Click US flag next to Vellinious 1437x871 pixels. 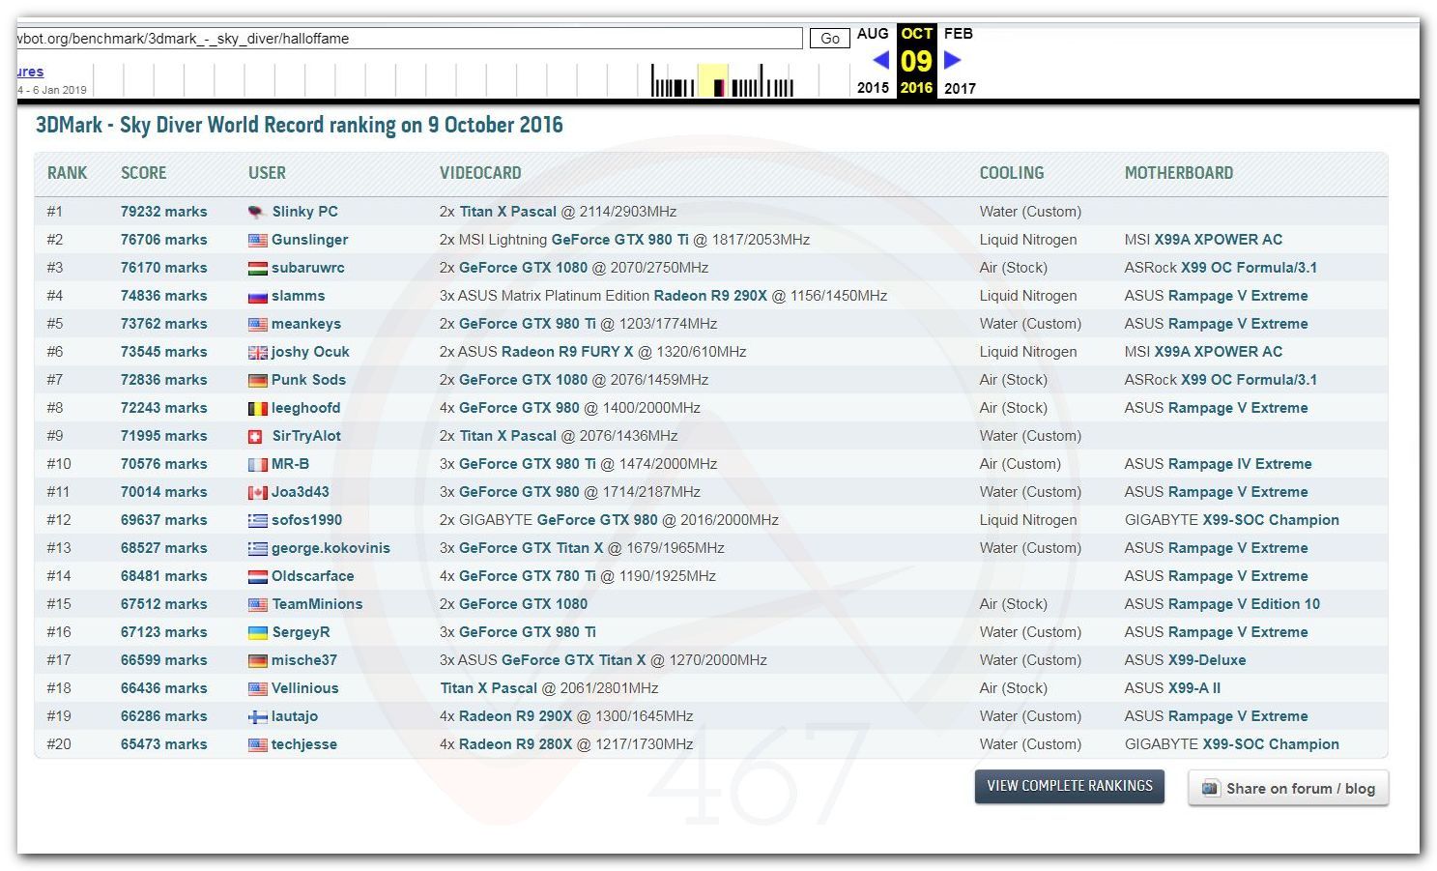click(257, 688)
